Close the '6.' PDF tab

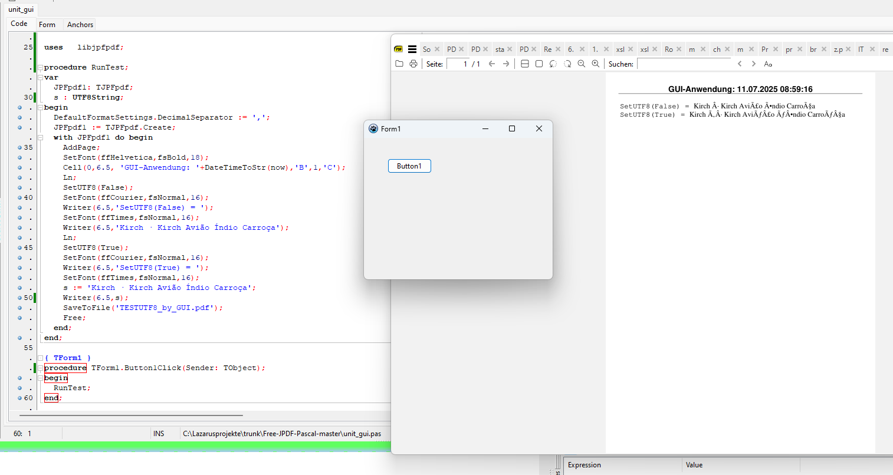pos(582,50)
